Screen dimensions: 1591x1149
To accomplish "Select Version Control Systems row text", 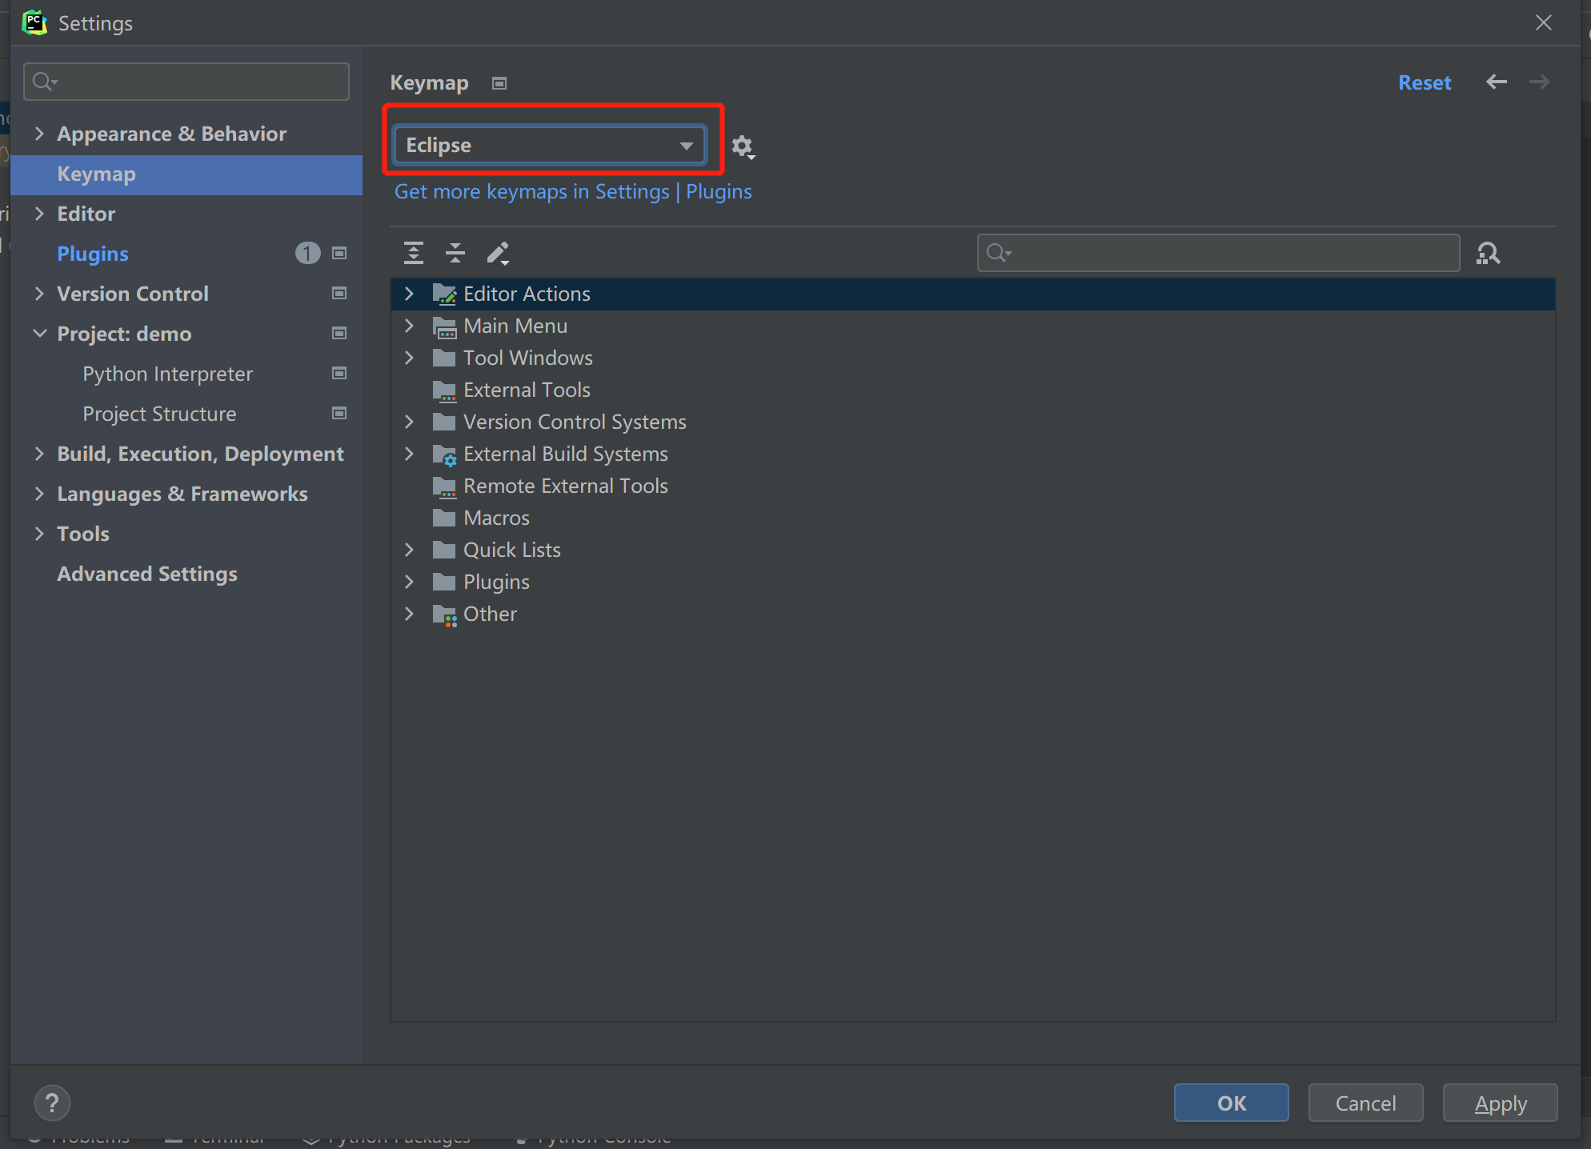I will 575,422.
